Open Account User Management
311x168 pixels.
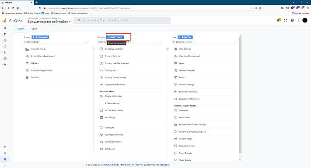(x=42, y=56)
